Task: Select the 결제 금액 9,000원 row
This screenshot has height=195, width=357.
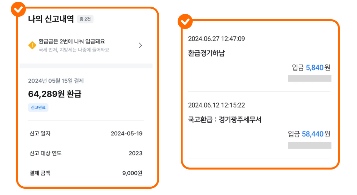Action: coord(86,173)
